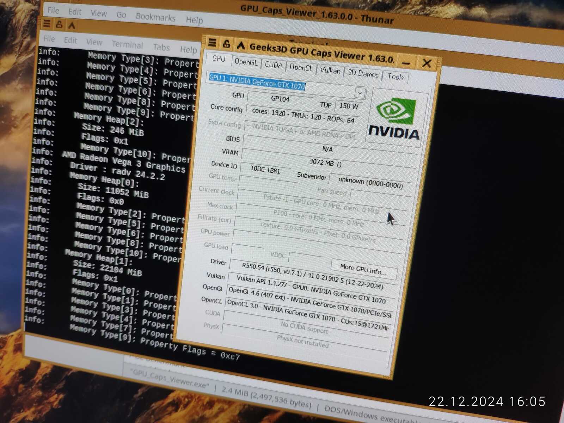The height and width of the screenshot is (423, 564).
Task: Click "Property Flags = 0xc7" in the terminal
Action: [190, 349]
